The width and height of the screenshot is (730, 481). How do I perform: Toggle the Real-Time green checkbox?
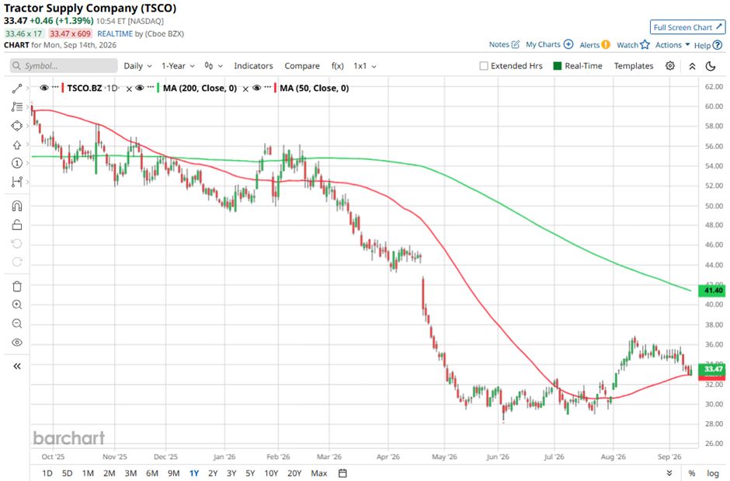tap(558, 65)
